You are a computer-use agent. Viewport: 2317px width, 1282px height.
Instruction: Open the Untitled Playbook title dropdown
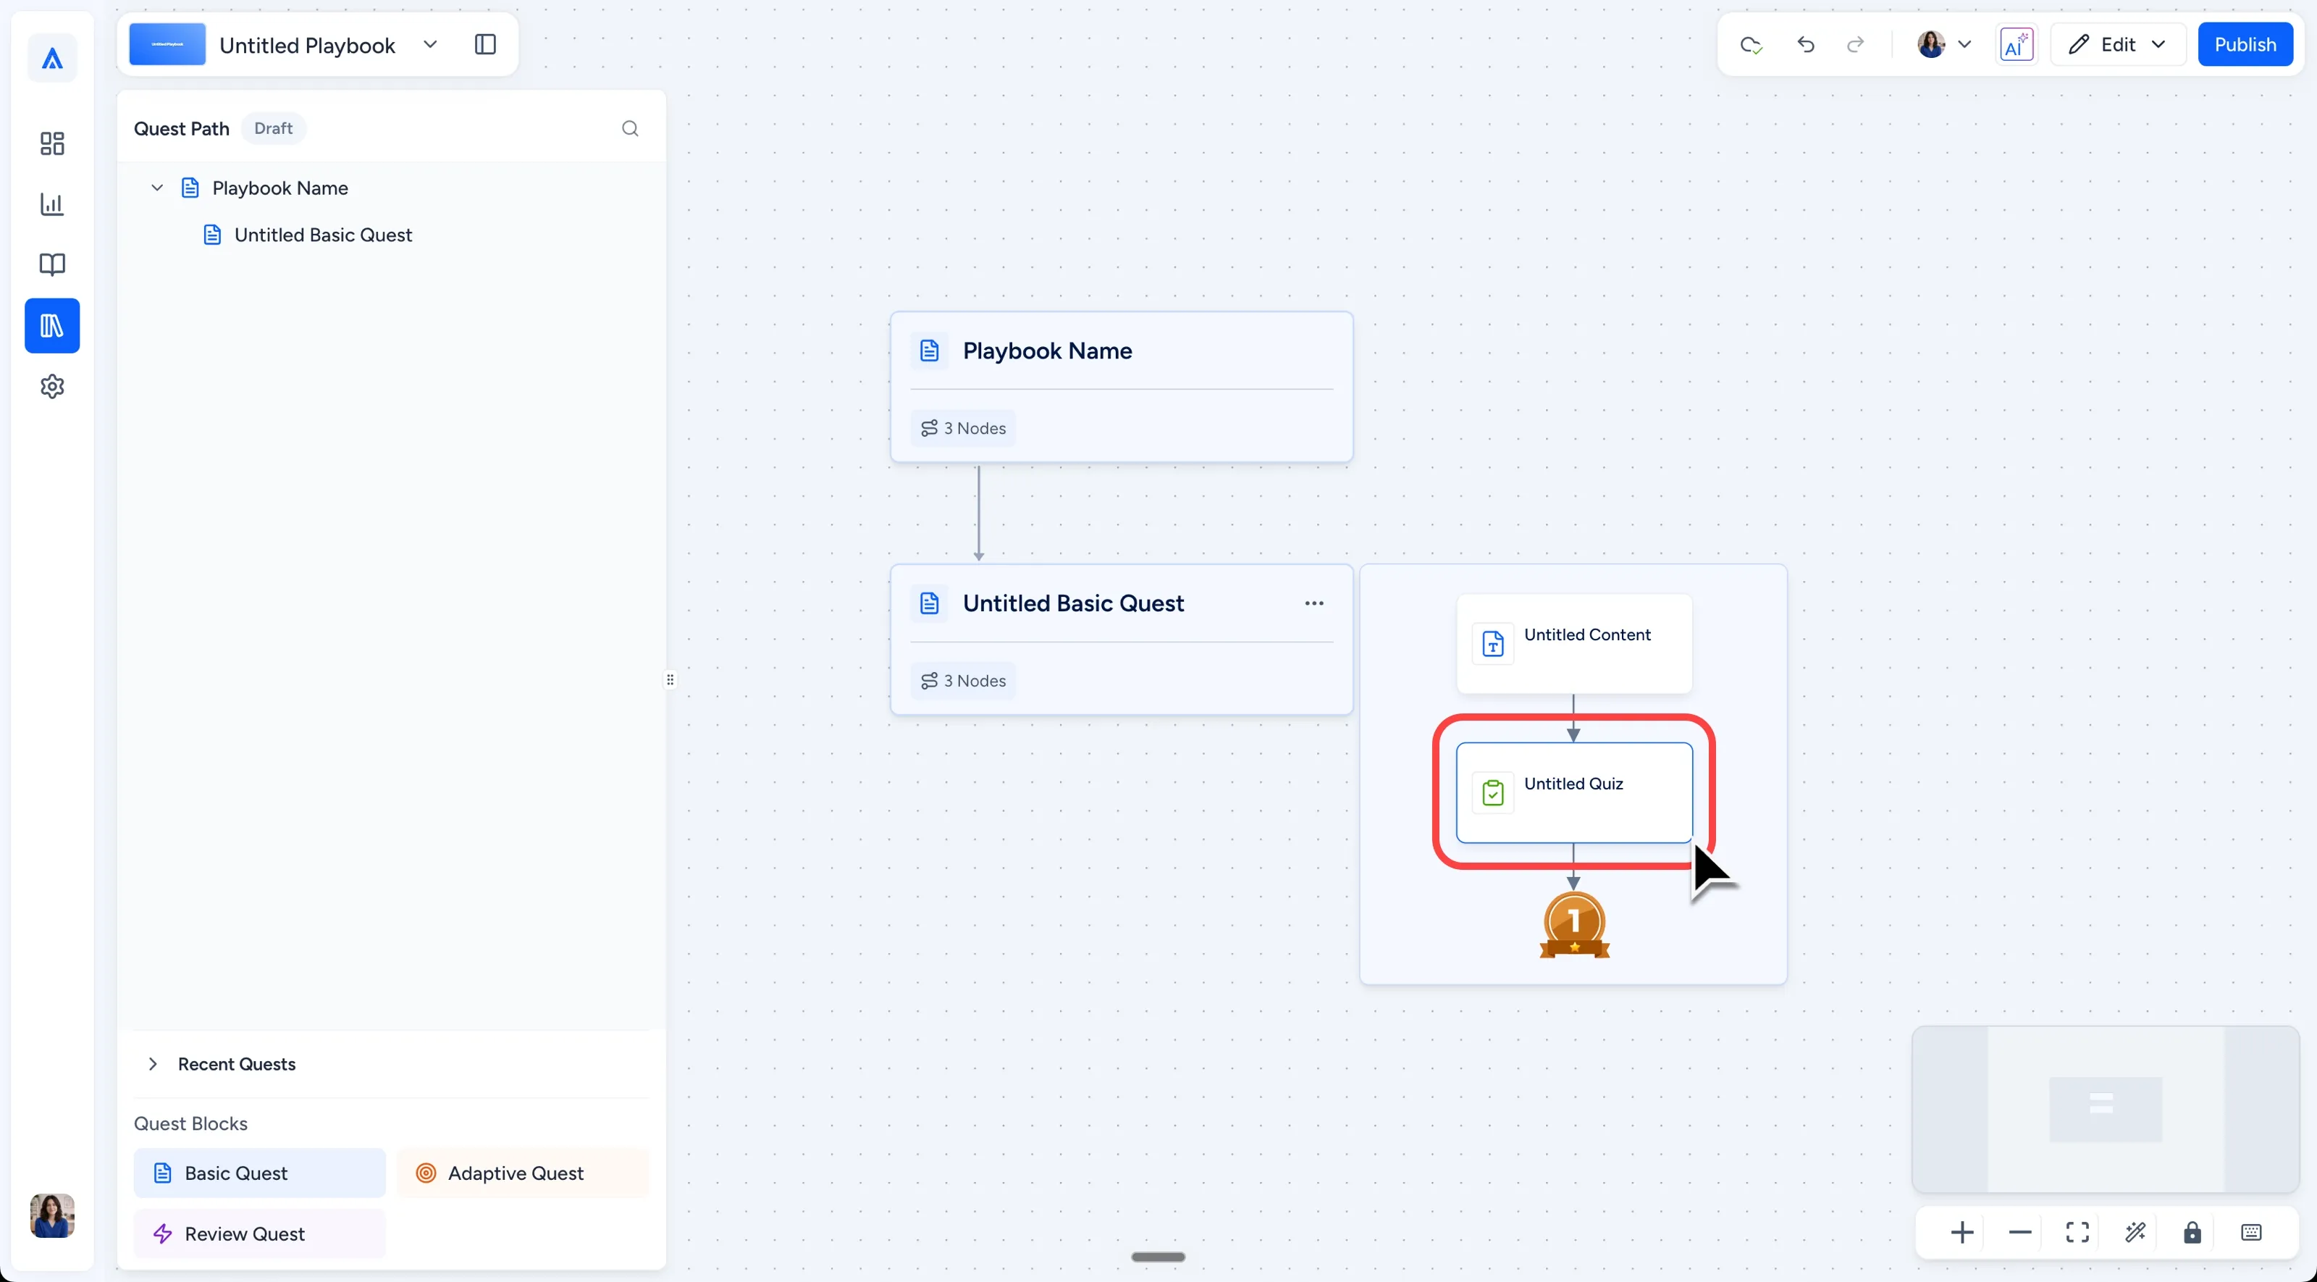click(430, 44)
